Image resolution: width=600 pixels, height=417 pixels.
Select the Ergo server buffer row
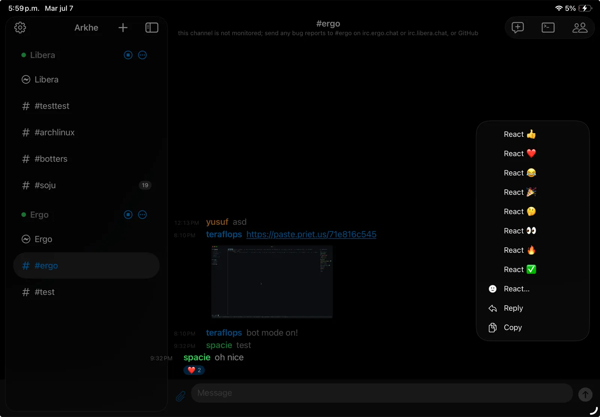point(86,239)
